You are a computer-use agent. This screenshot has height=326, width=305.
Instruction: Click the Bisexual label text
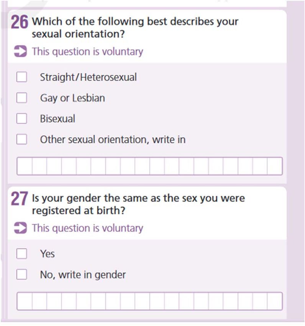[x=57, y=119]
